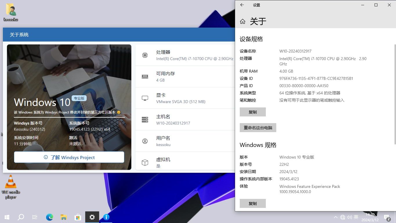Click the home icon in Settings
This screenshot has width=396, height=223.
[x=243, y=21]
